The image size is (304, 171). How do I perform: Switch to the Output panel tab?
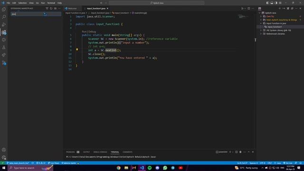[86, 152]
